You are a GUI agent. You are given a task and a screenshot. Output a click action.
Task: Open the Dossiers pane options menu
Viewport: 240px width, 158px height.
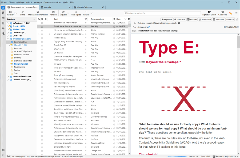click(x=34, y=19)
